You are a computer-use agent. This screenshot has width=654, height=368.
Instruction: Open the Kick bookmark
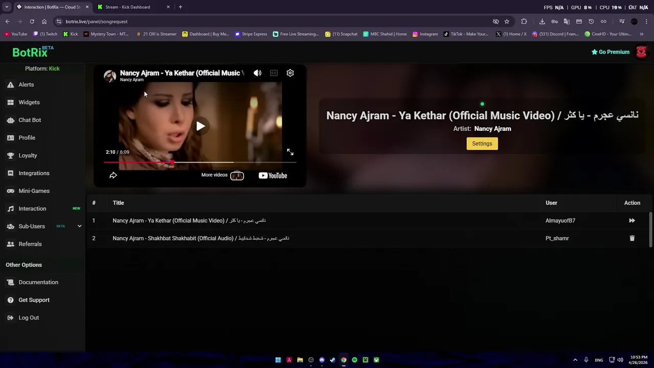pyautogui.click(x=71, y=34)
